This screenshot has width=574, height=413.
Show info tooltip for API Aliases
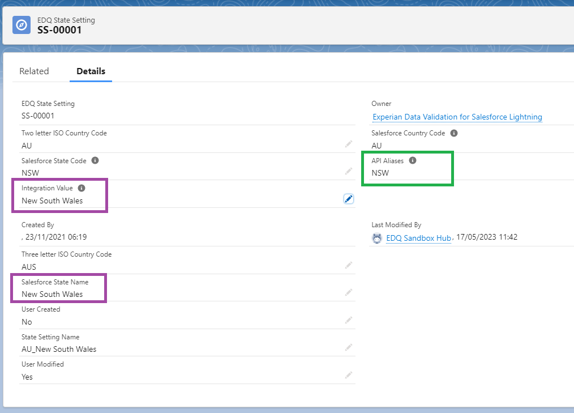pos(413,160)
